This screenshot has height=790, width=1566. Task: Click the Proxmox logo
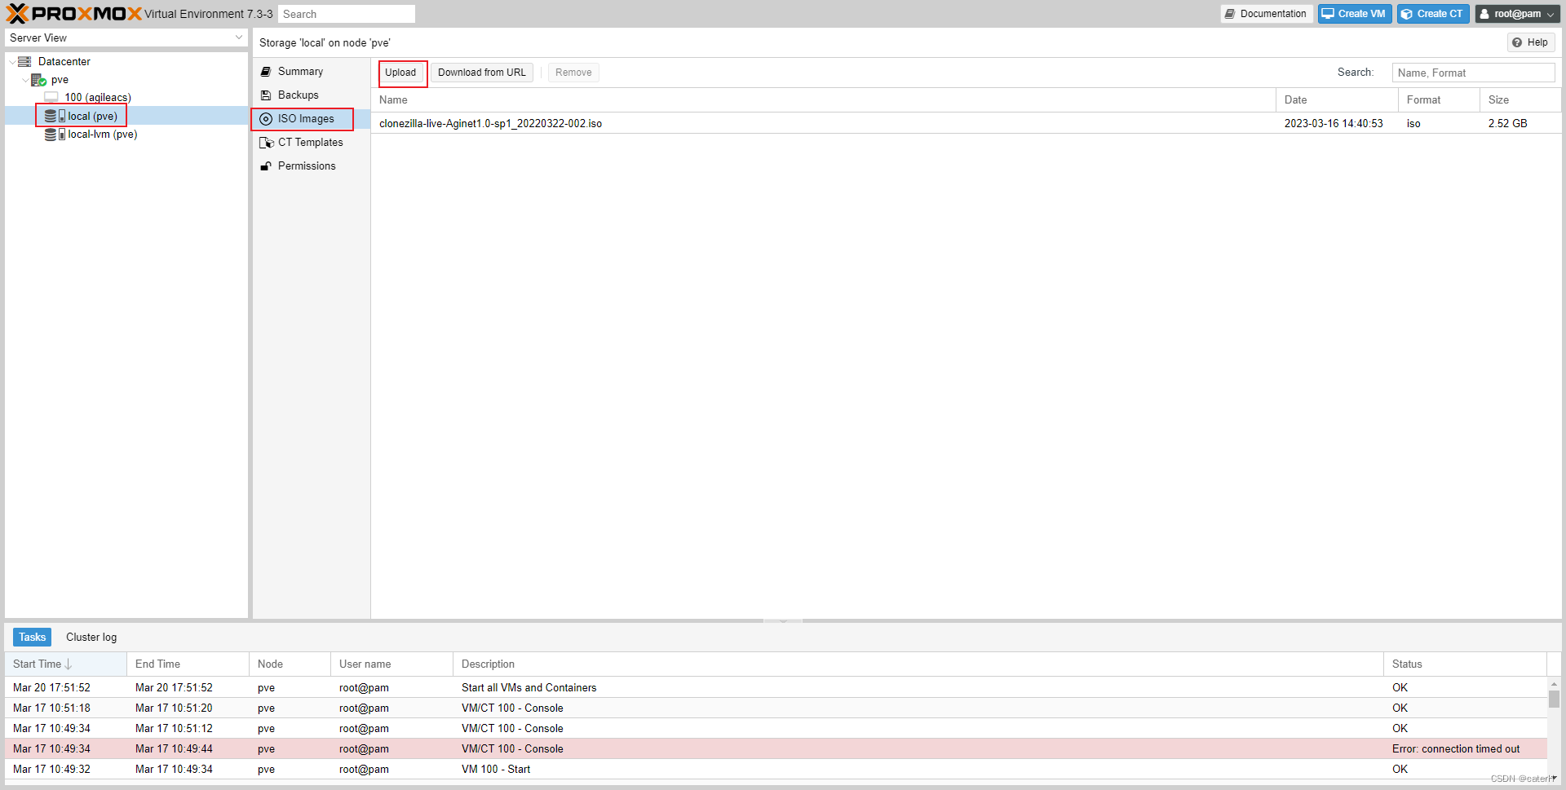point(73,14)
